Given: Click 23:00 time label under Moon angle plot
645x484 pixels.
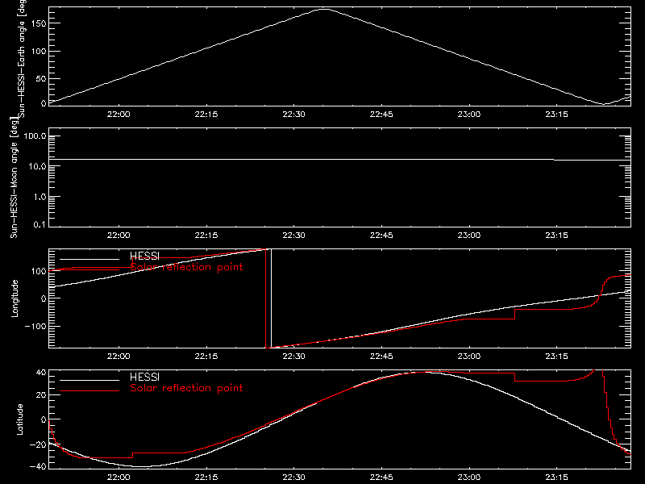Looking at the screenshot, I should tap(469, 236).
